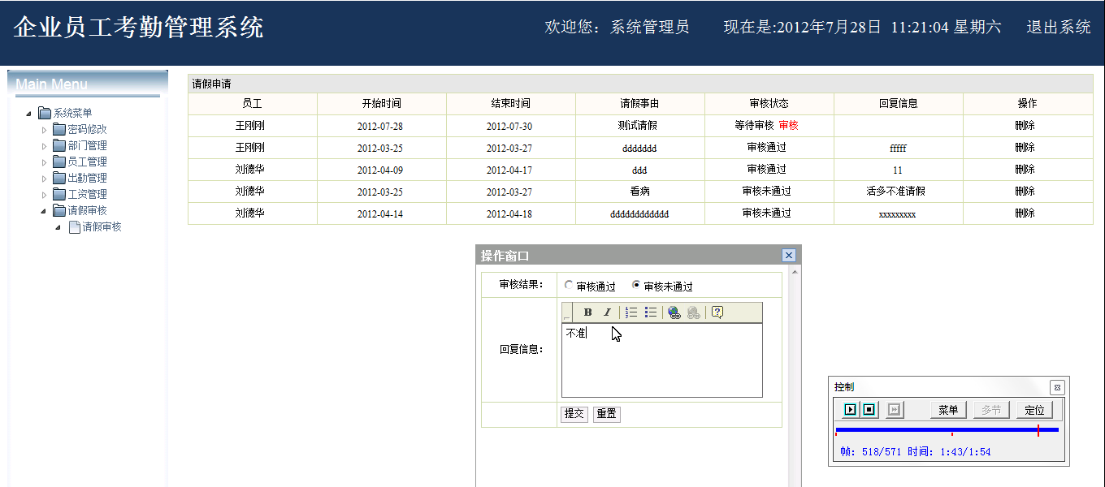This screenshot has height=487, width=1105.
Task: Delete the 测试请假 leave request
Action: tap(1025, 126)
